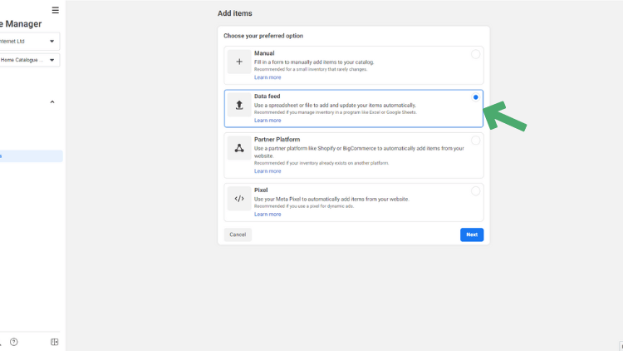Screen dimensions: 623x351
Task: Click the 'Manual' option title
Action: (264, 53)
